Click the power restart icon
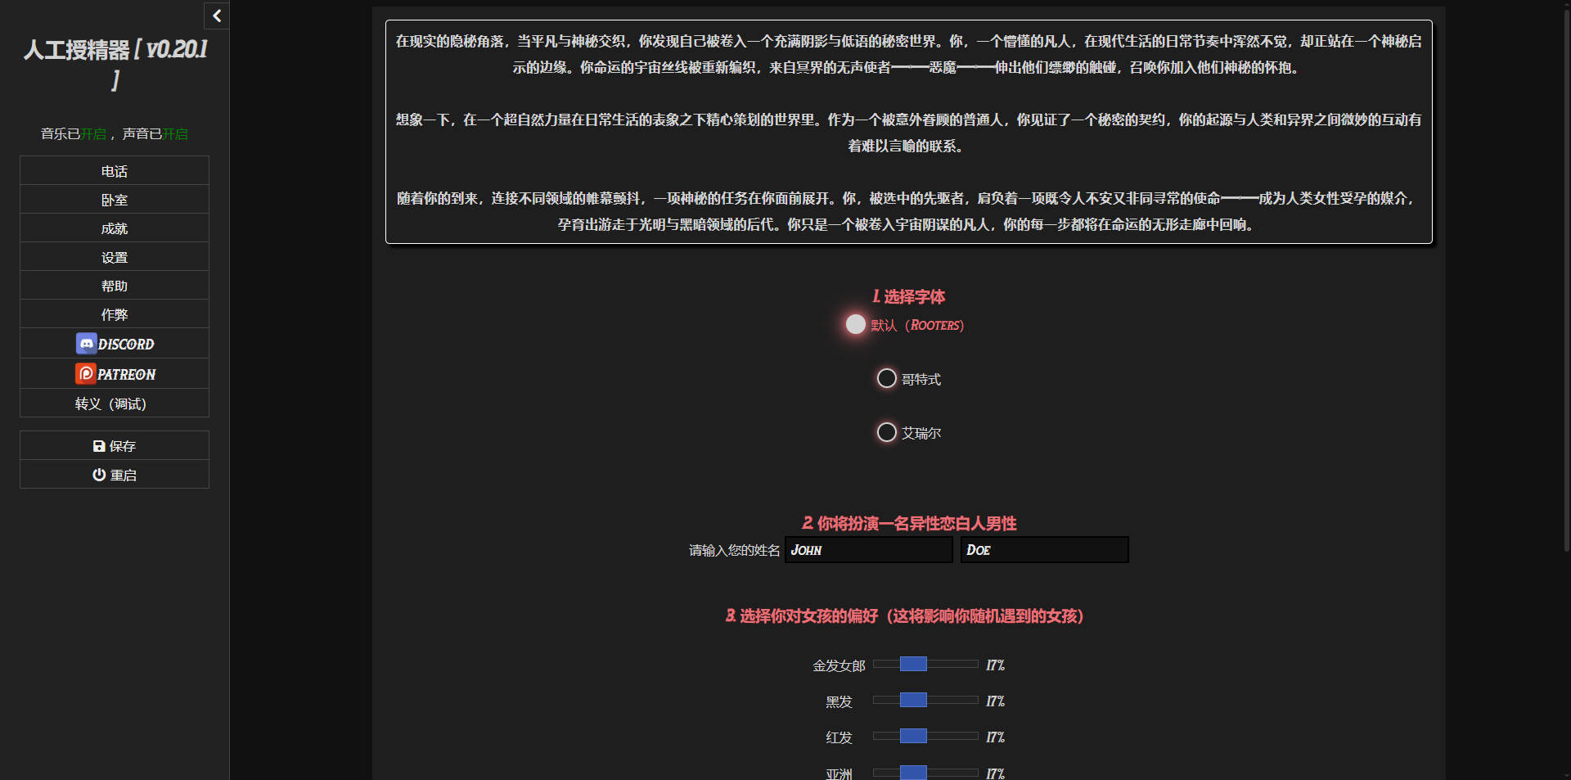The image size is (1571, 780). (x=99, y=475)
